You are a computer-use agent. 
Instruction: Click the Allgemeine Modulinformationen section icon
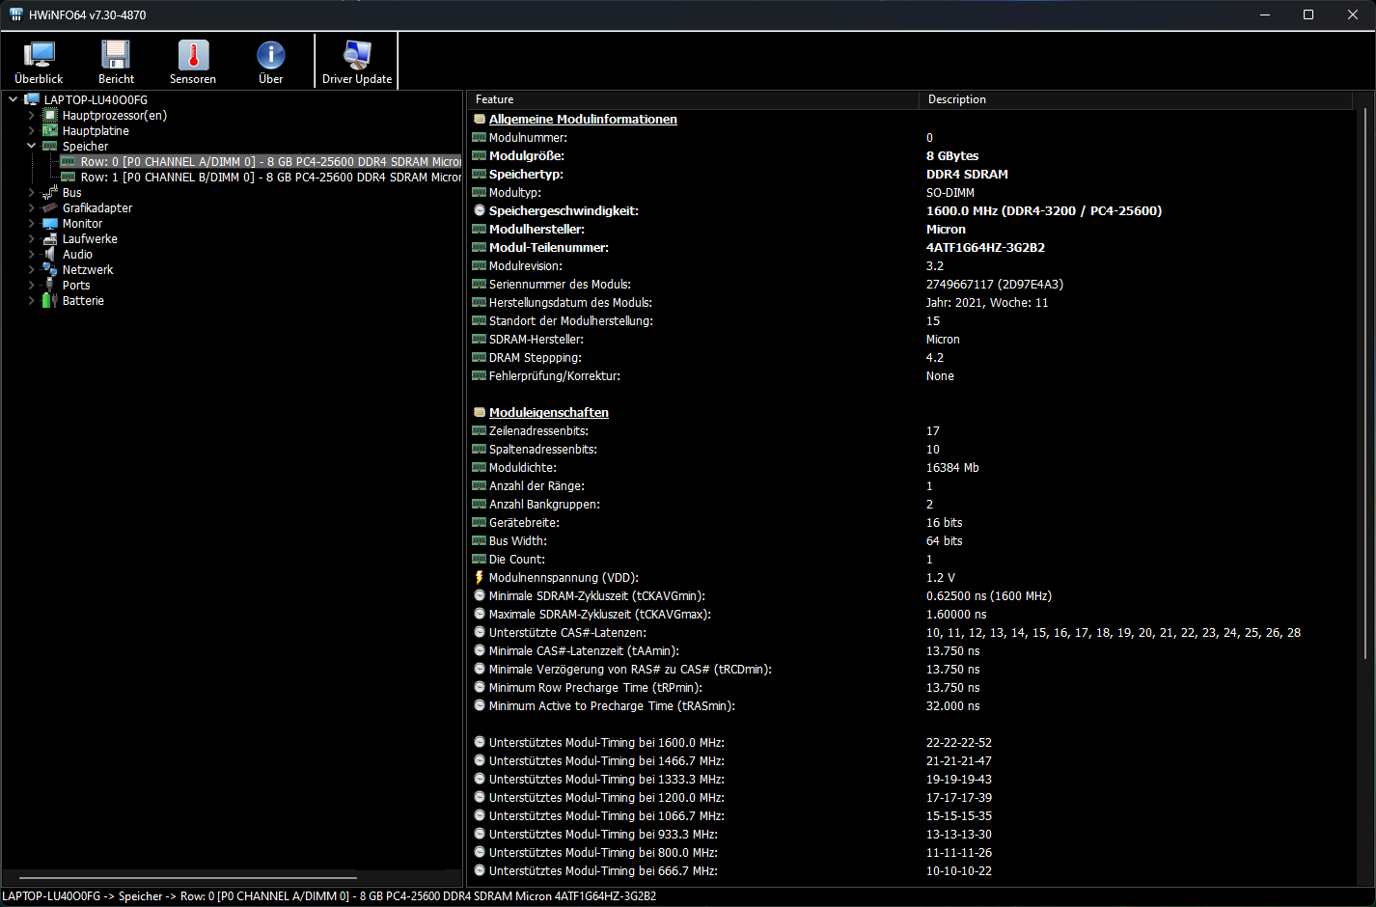point(480,119)
